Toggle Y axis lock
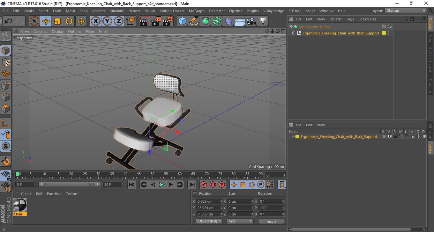434x232 pixels. pos(107,21)
